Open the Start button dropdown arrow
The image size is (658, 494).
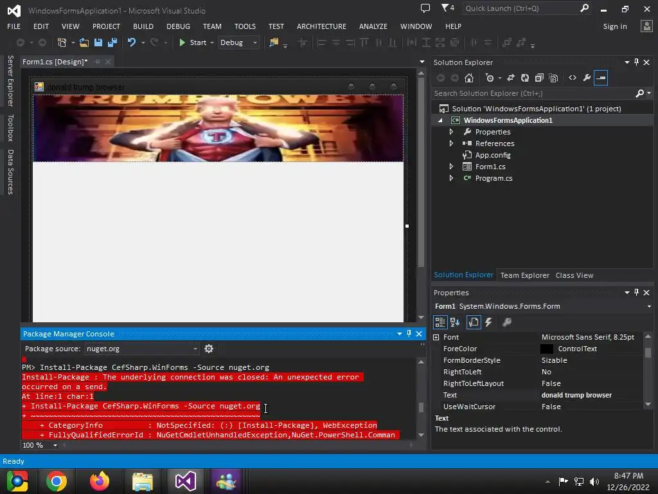click(212, 43)
